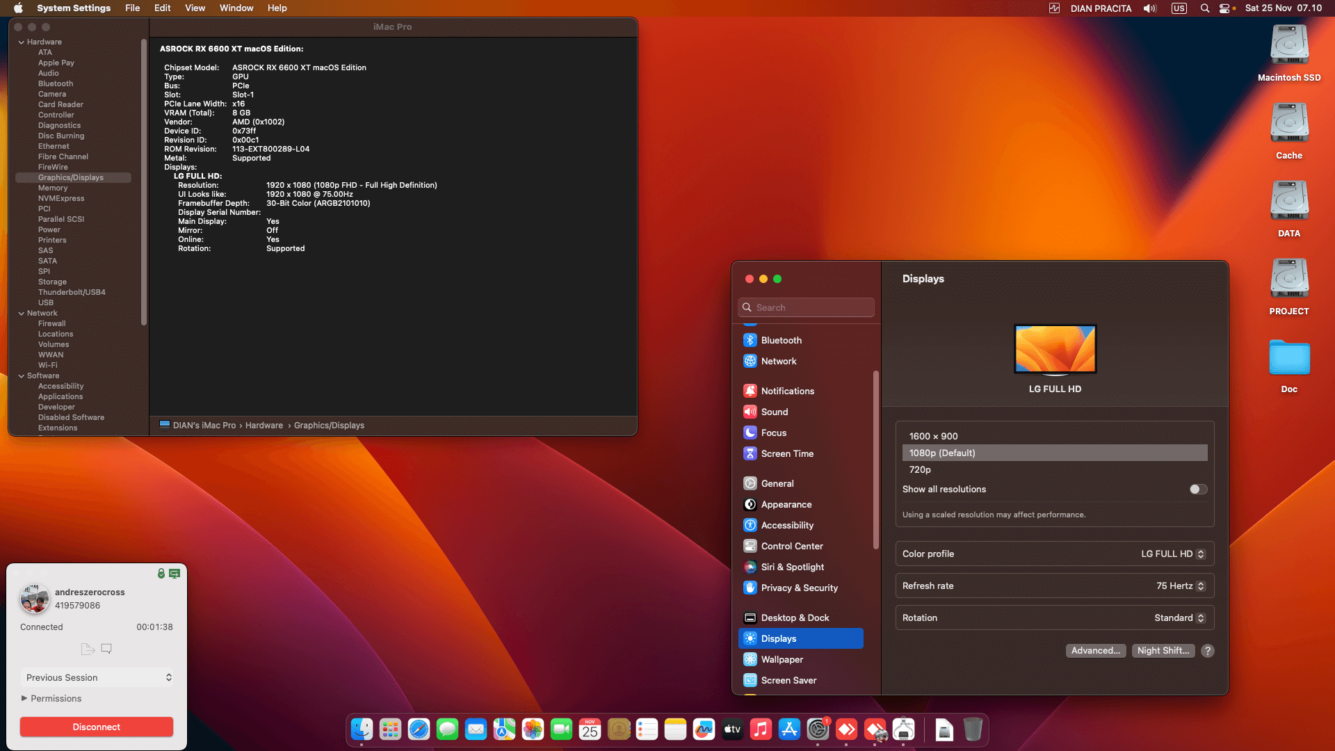Select Storage in System Information sidebar

(x=52, y=282)
